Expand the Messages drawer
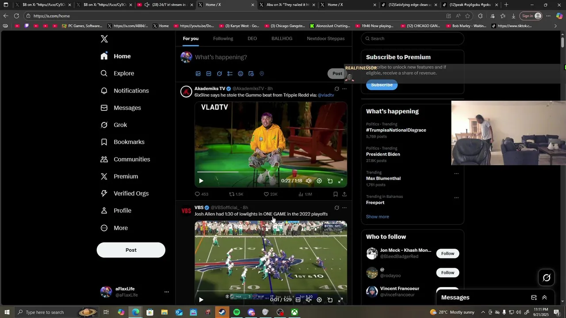Viewport: 566px width, 318px height. click(x=544, y=298)
